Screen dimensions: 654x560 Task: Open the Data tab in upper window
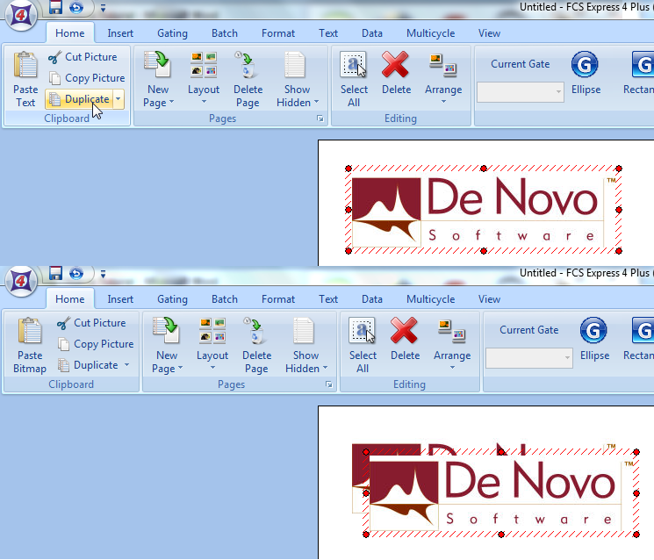click(372, 33)
